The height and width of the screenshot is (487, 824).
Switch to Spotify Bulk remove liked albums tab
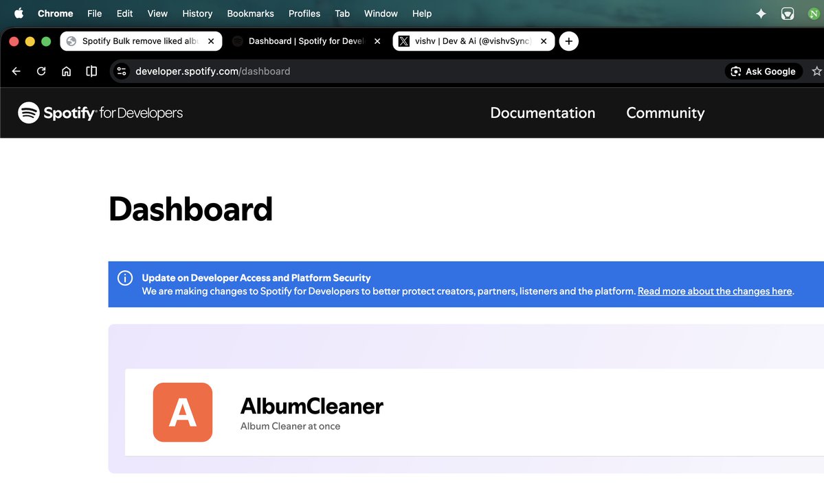(141, 41)
